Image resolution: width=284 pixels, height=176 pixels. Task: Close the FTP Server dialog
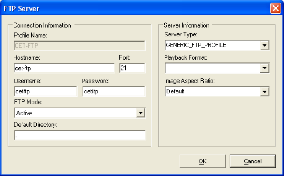[275, 8]
